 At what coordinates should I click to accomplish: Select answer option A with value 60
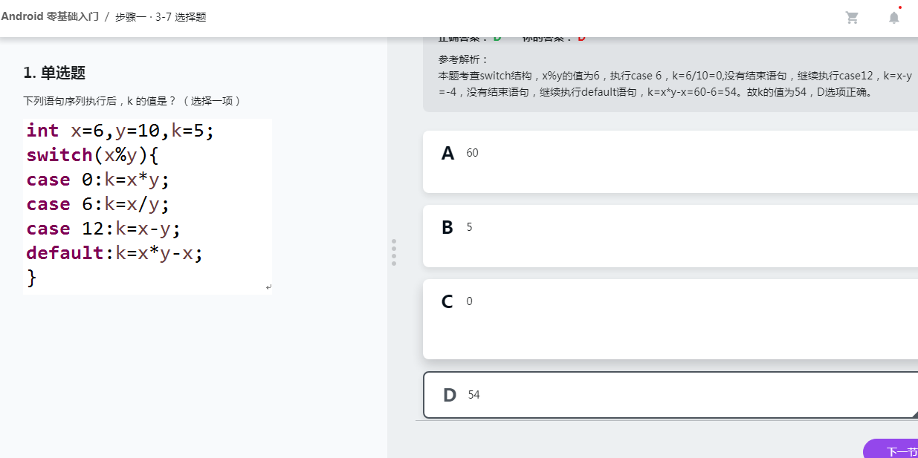(x=670, y=162)
